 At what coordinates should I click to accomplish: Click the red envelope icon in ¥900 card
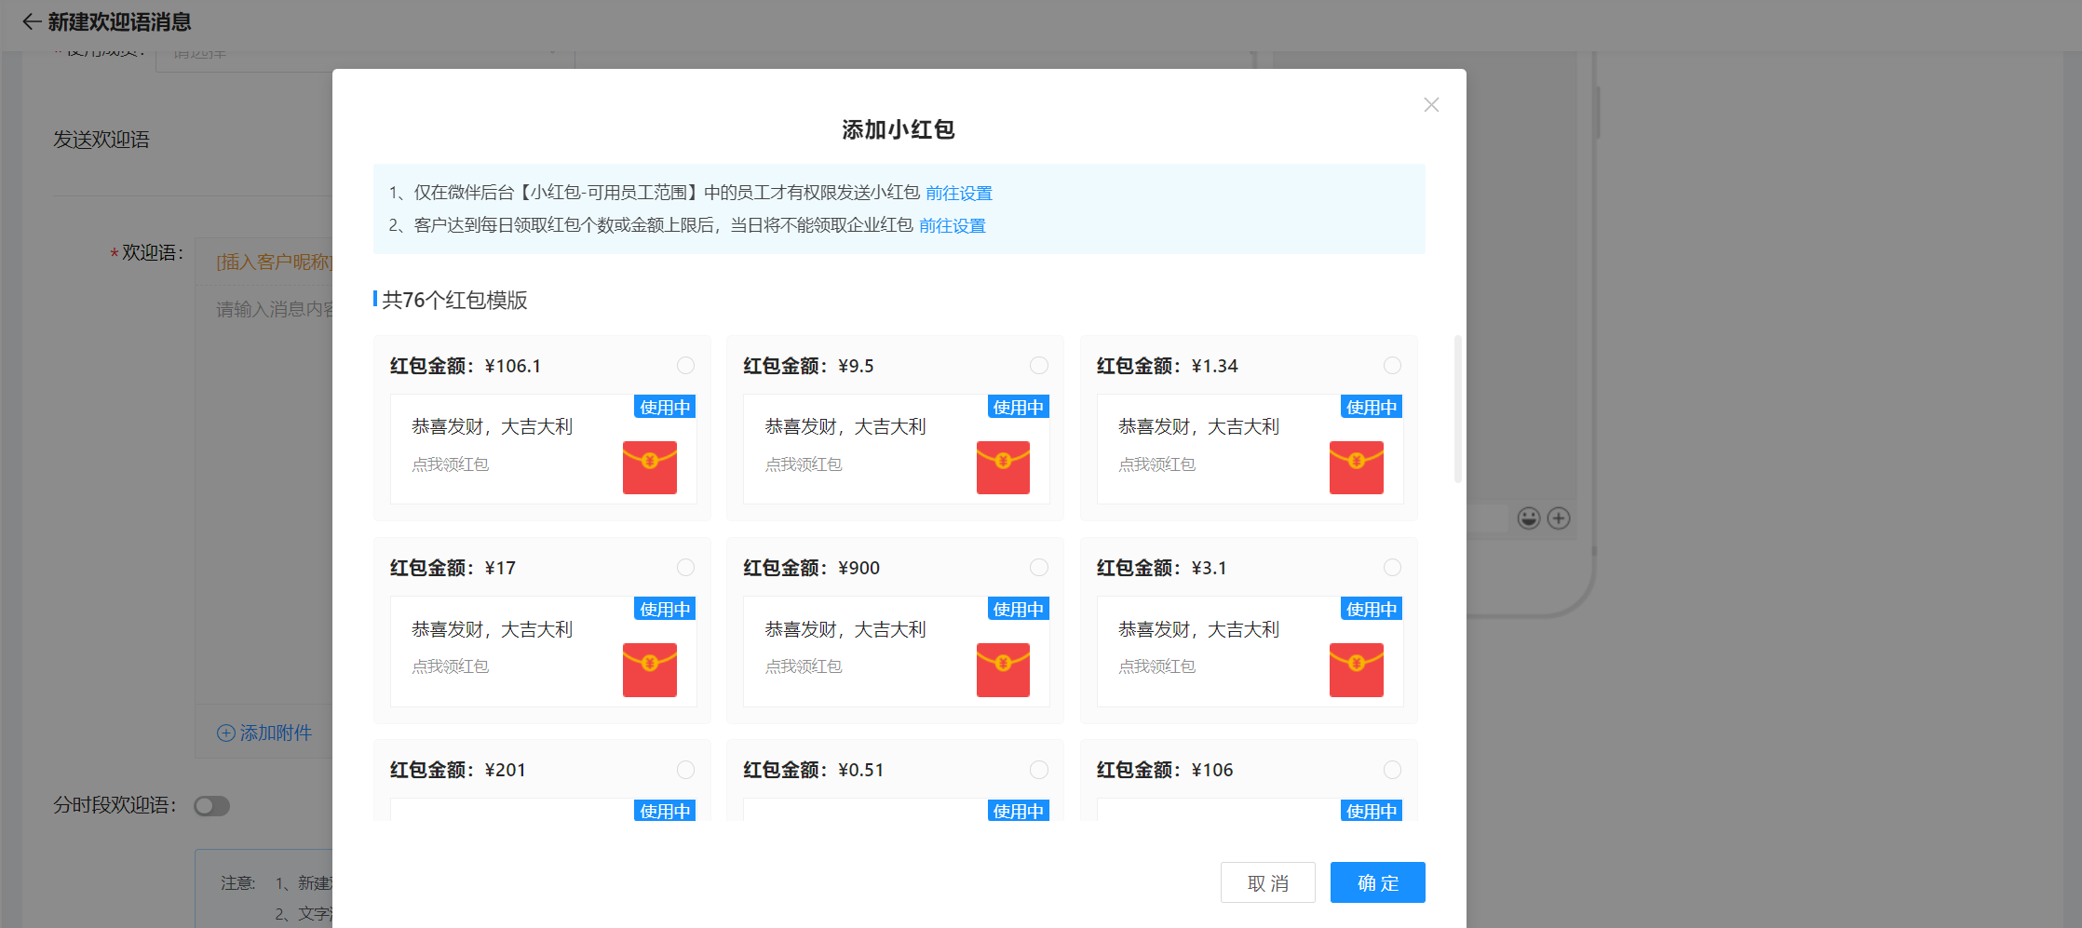pos(1003,670)
